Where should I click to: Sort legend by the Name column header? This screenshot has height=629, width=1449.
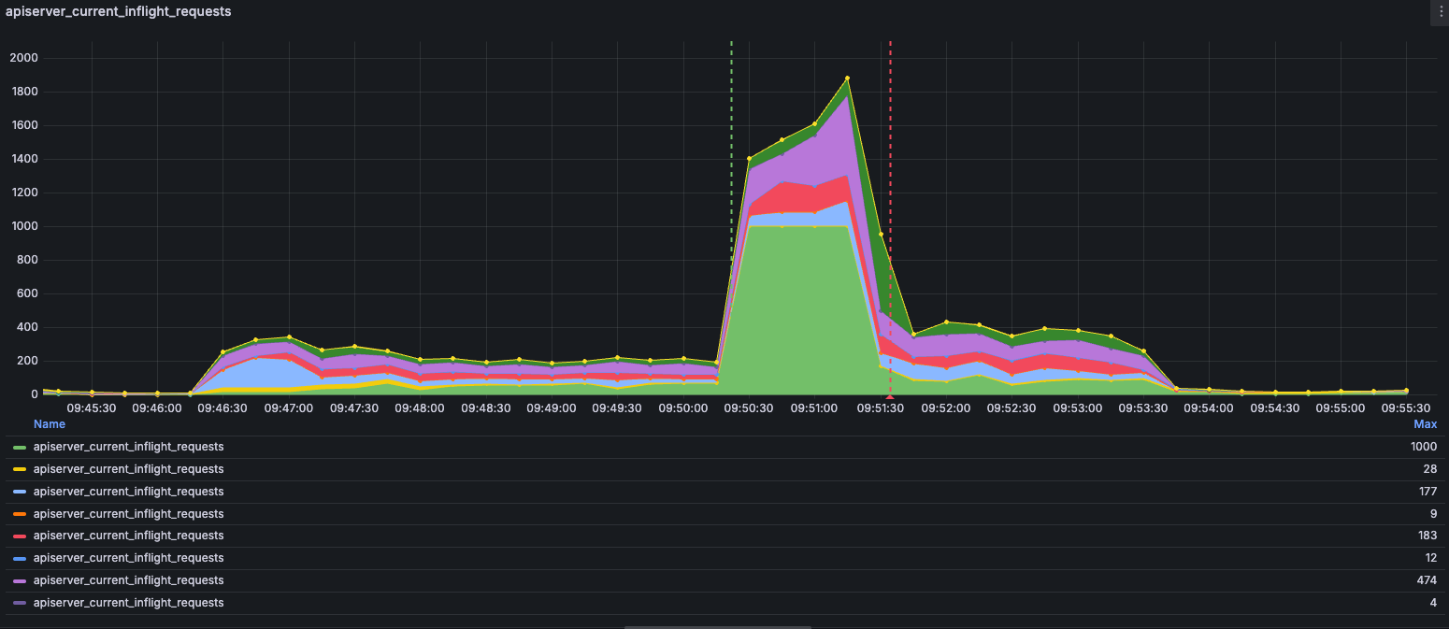pyautogui.click(x=50, y=424)
